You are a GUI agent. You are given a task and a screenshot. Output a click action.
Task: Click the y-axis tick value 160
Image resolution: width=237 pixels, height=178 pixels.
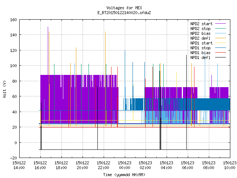[13, 20]
